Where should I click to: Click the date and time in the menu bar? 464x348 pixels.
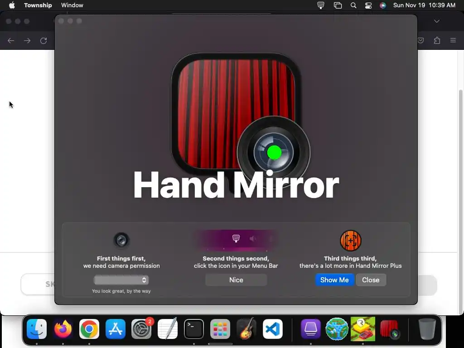(424, 5)
